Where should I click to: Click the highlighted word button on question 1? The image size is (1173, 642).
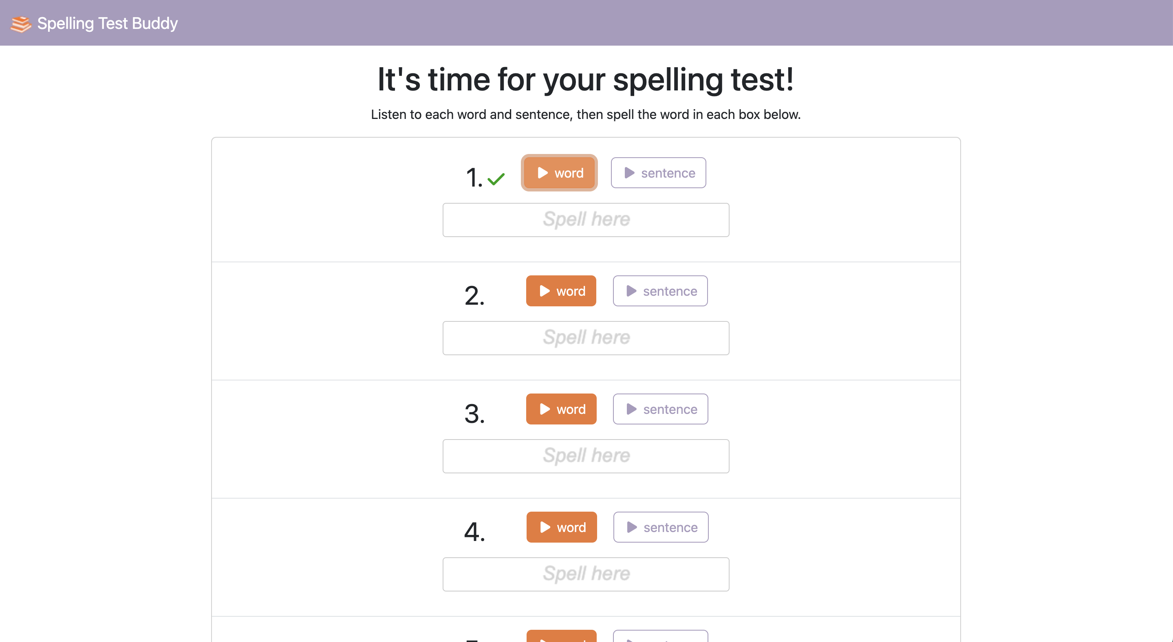coord(559,173)
